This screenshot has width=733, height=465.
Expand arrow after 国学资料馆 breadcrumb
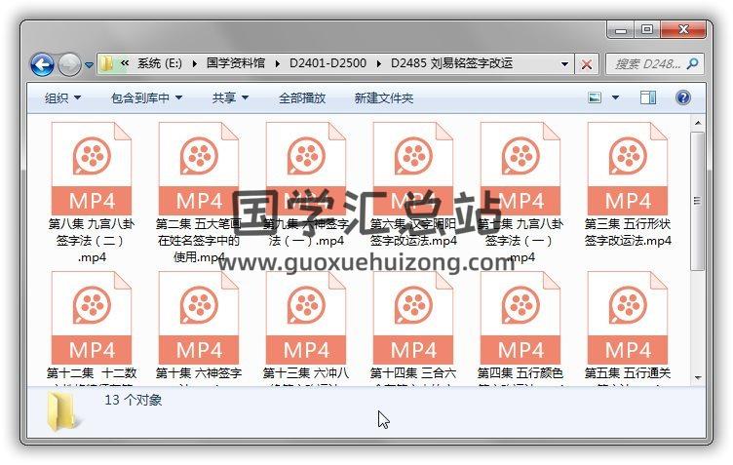click(277, 63)
